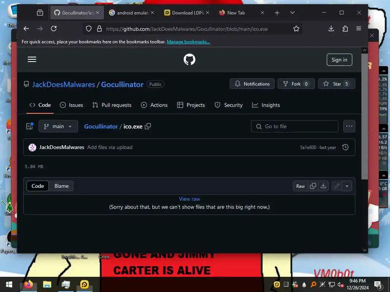Click the edit file pencil icon
This screenshot has width=390, height=292.
coord(337,186)
